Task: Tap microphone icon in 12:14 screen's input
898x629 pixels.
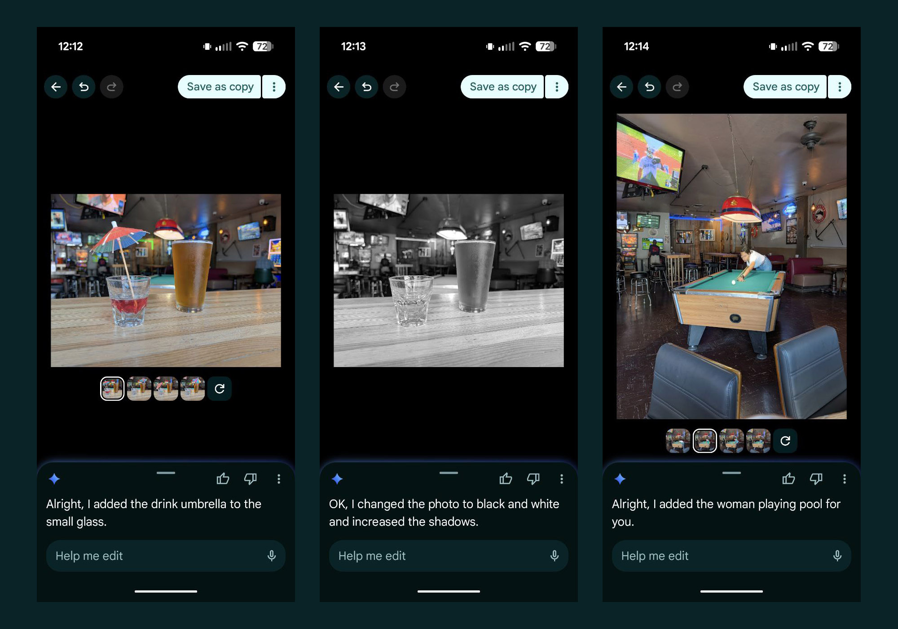Action: pos(837,556)
